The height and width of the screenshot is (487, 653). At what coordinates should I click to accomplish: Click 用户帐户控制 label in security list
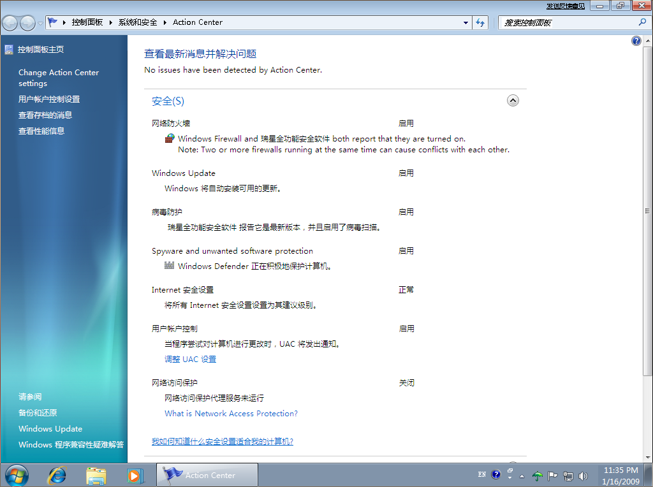(x=175, y=328)
